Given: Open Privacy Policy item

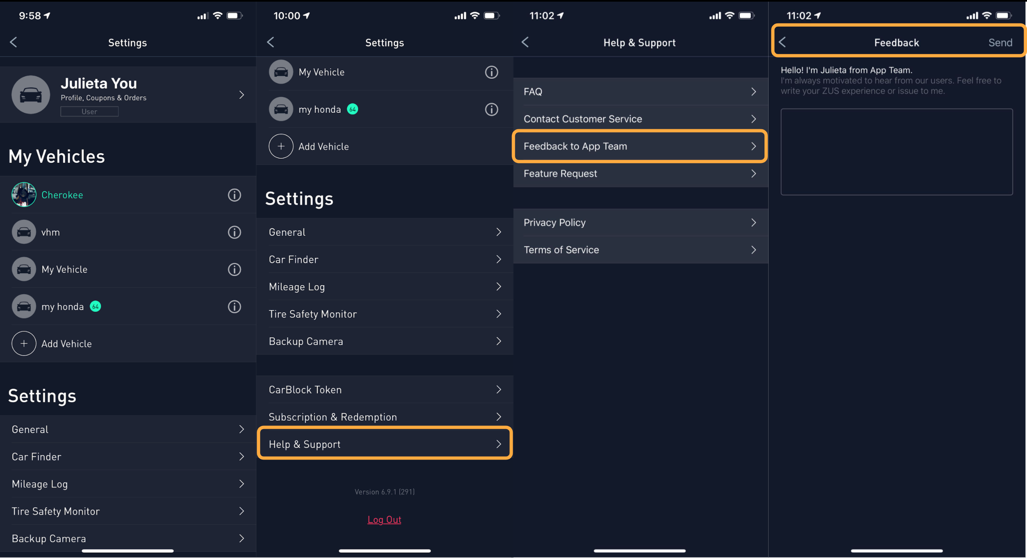Looking at the screenshot, I should tap(641, 223).
